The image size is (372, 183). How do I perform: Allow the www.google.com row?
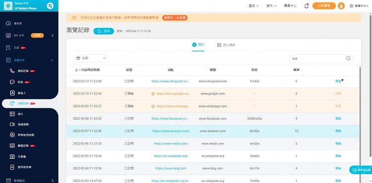pyautogui.click(x=338, y=93)
